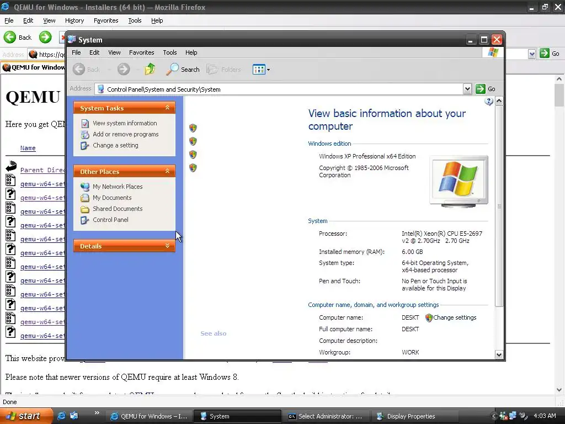The height and width of the screenshot is (424, 565).
Task: Click the System taskbar button
Action: pyautogui.click(x=237, y=416)
